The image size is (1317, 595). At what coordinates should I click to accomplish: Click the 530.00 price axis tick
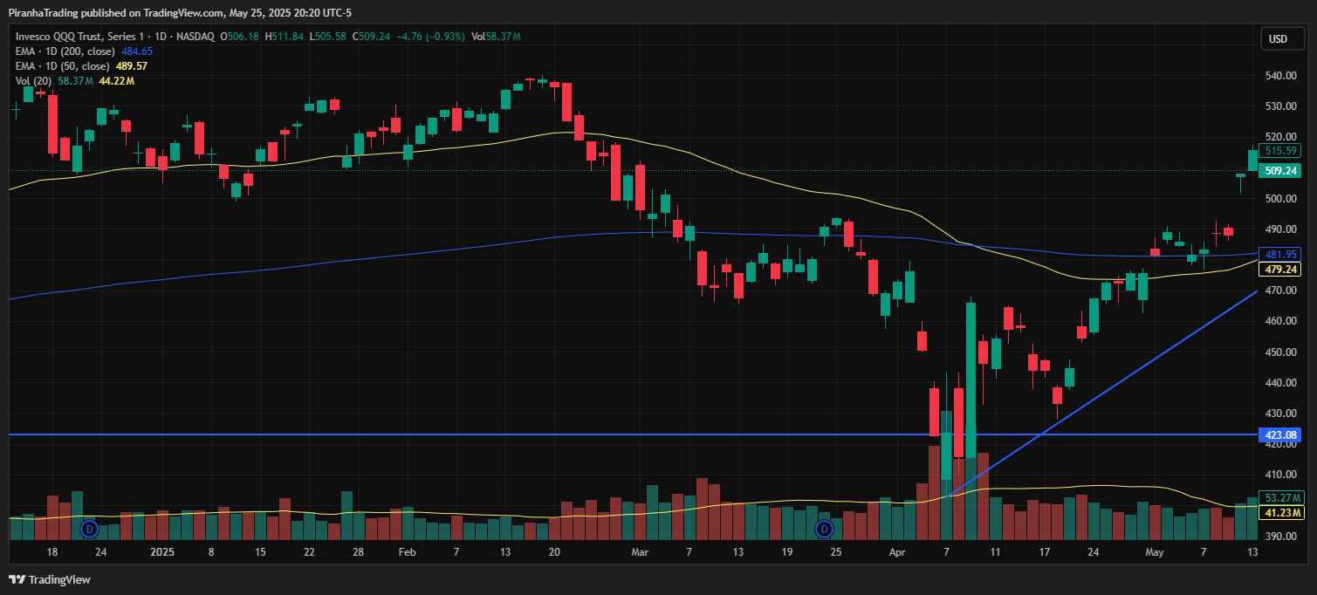[x=1280, y=106]
